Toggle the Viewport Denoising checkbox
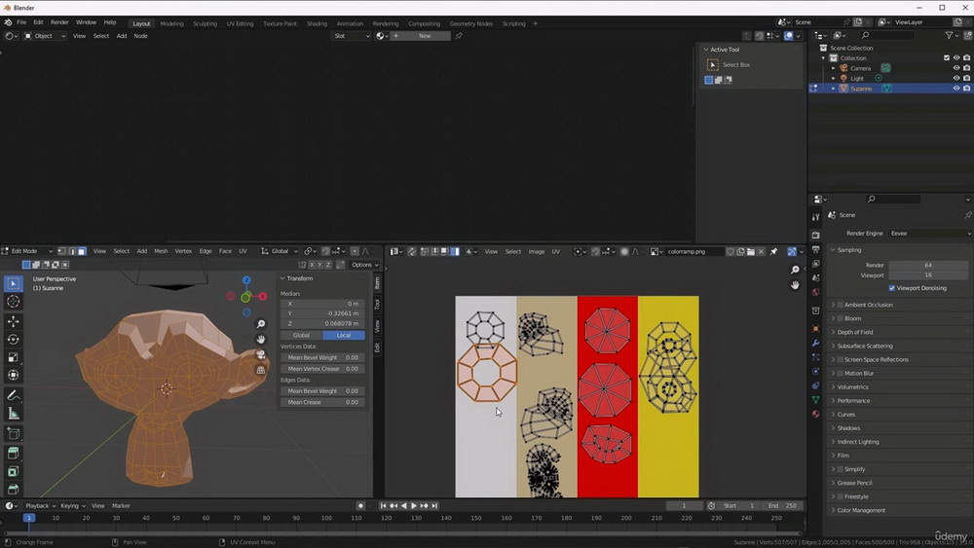 892,288
